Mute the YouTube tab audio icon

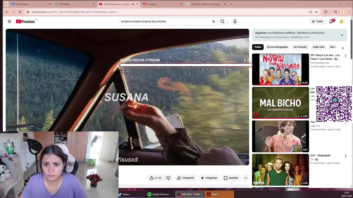coord(133,4)
